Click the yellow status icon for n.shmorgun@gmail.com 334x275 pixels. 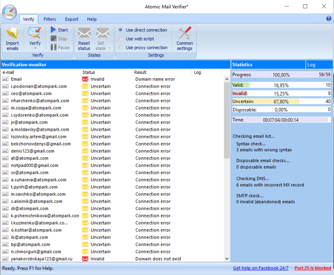click(x=85, y=252)
